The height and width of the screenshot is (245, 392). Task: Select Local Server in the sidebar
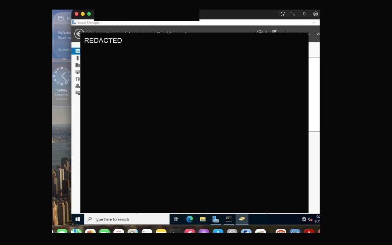(77, 58)
